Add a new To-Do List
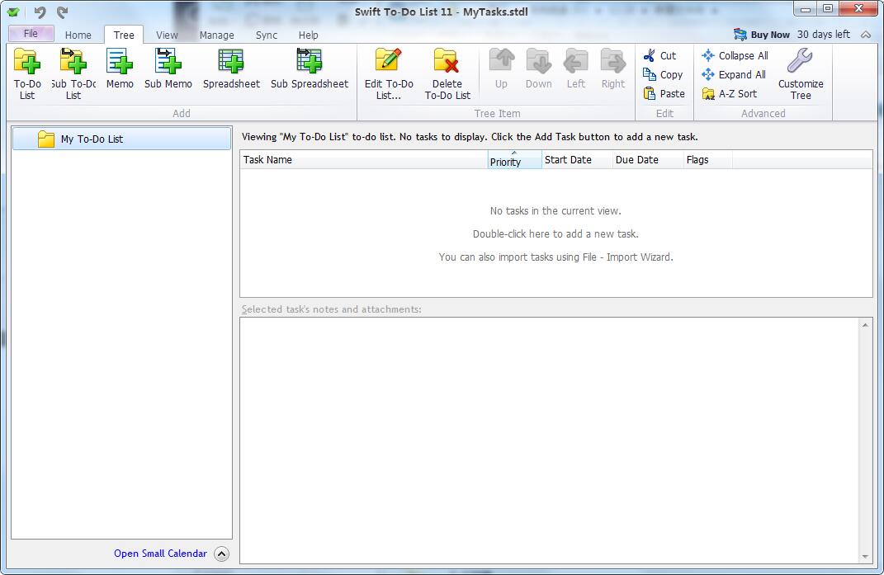This screenshot has width=884, height=575. [x=27, y=74]
